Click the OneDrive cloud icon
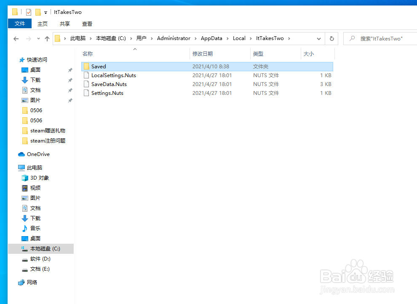The height and width of the screenshot is (304, 417). 21,154
